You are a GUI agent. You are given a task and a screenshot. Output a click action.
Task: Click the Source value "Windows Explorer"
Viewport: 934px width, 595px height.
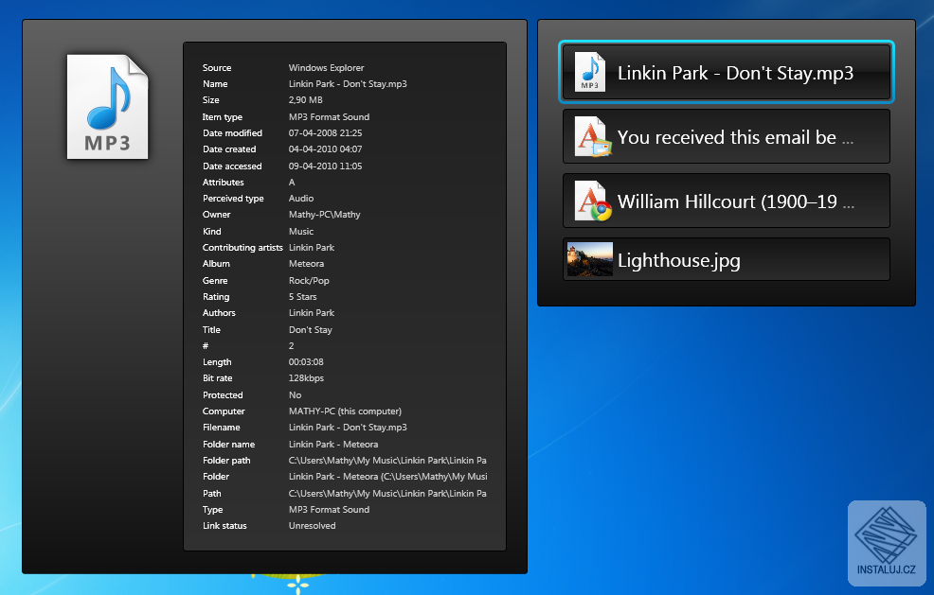point(326,68)
